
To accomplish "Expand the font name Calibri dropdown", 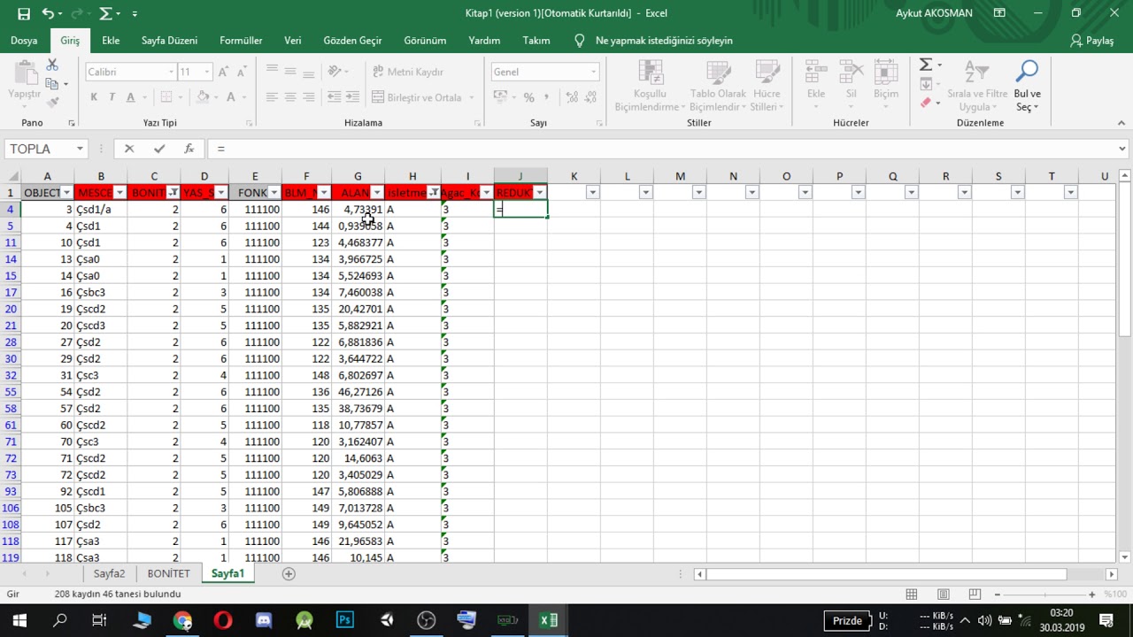I will point(171,72).
